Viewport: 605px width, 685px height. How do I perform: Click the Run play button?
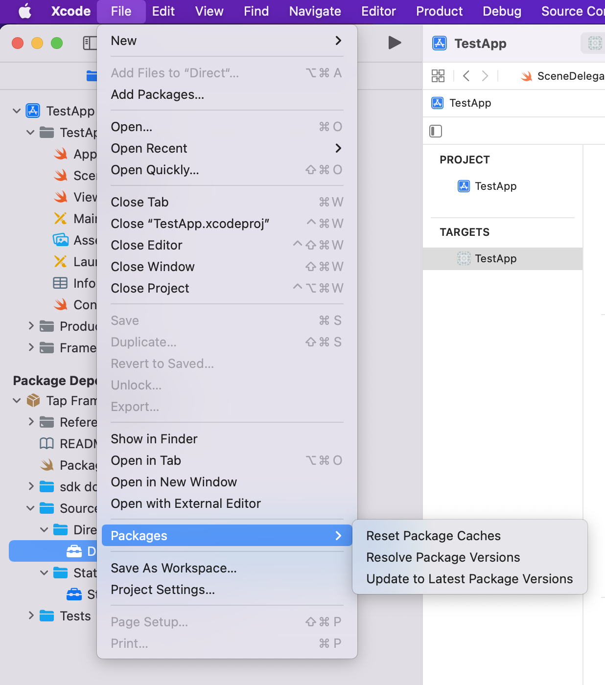(395, 43)
